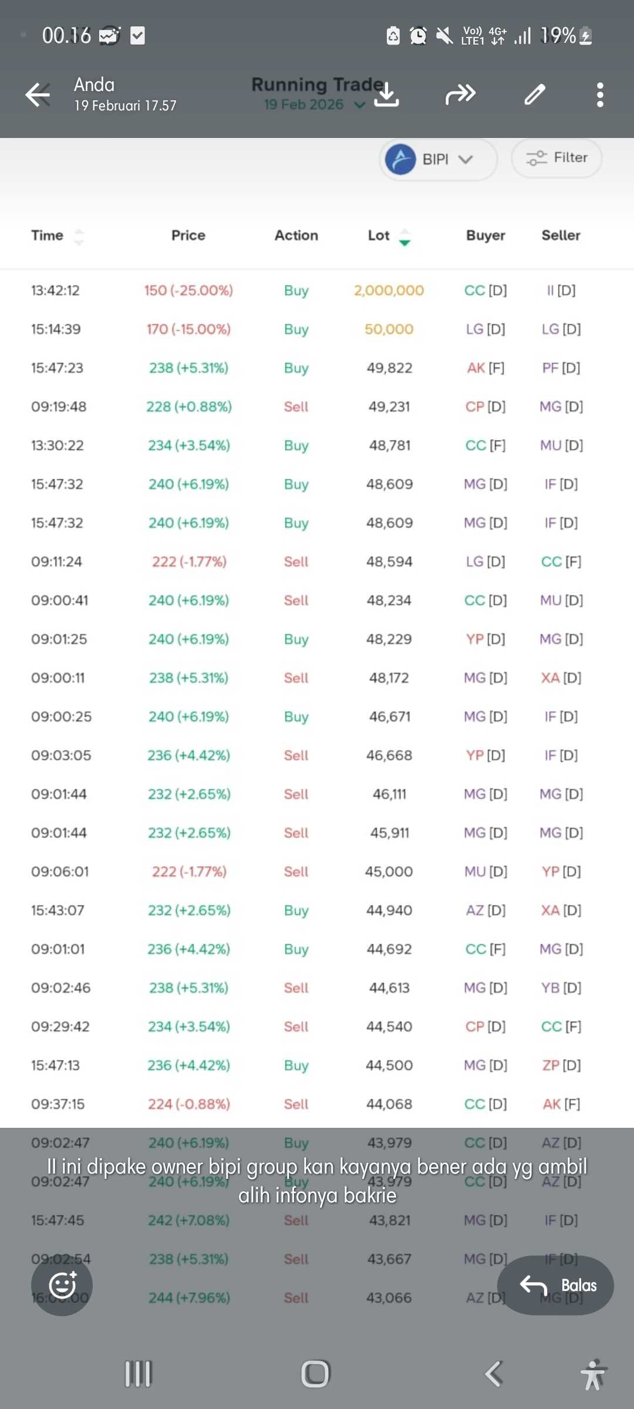The image size is (634, 1409).
Task: Tap the Anda contact name in header
Action: [95, 85]
